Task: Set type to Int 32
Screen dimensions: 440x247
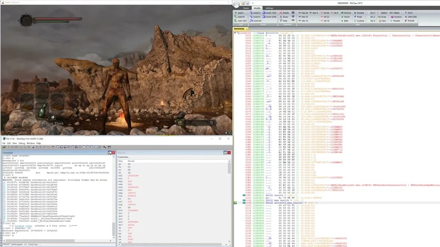Action: [x=325, y=17]
